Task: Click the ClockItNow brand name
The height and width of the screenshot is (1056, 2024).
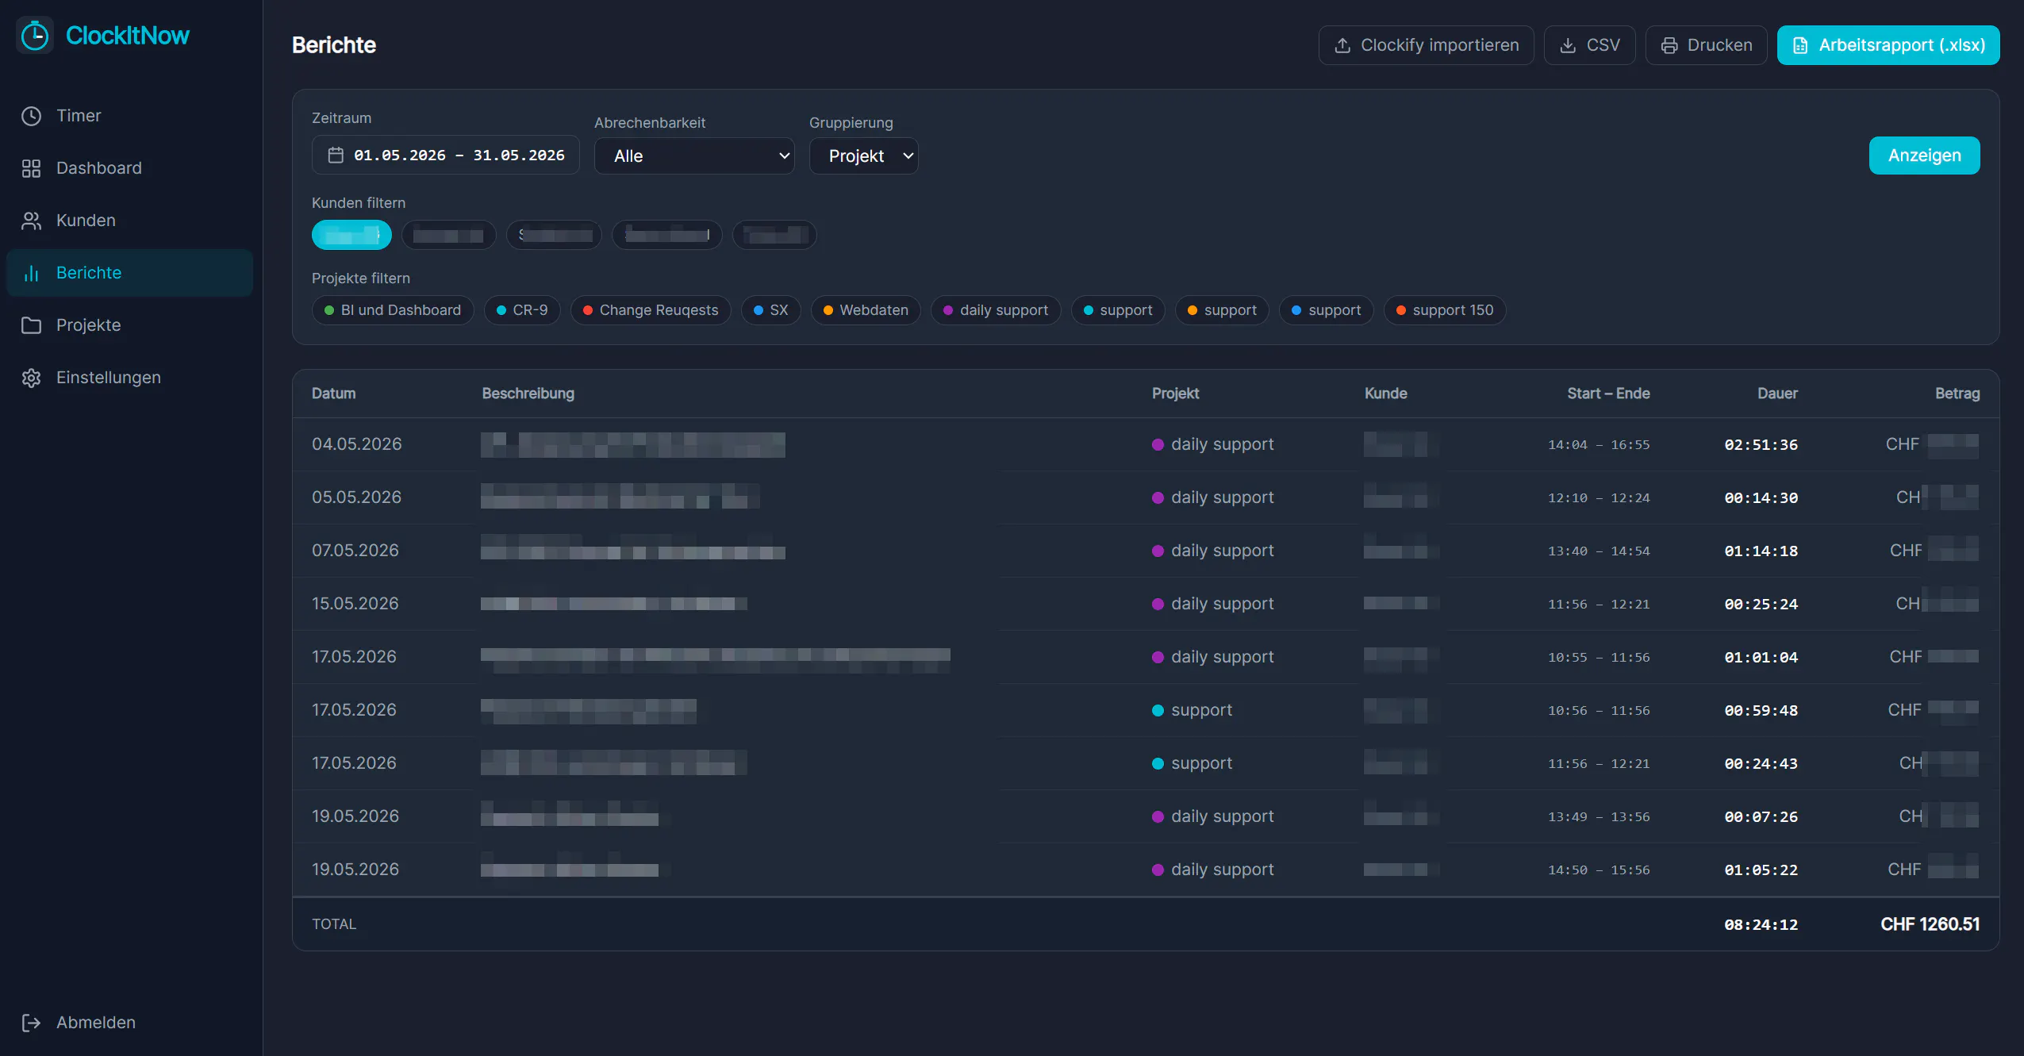Action: (x=127, y=36)
